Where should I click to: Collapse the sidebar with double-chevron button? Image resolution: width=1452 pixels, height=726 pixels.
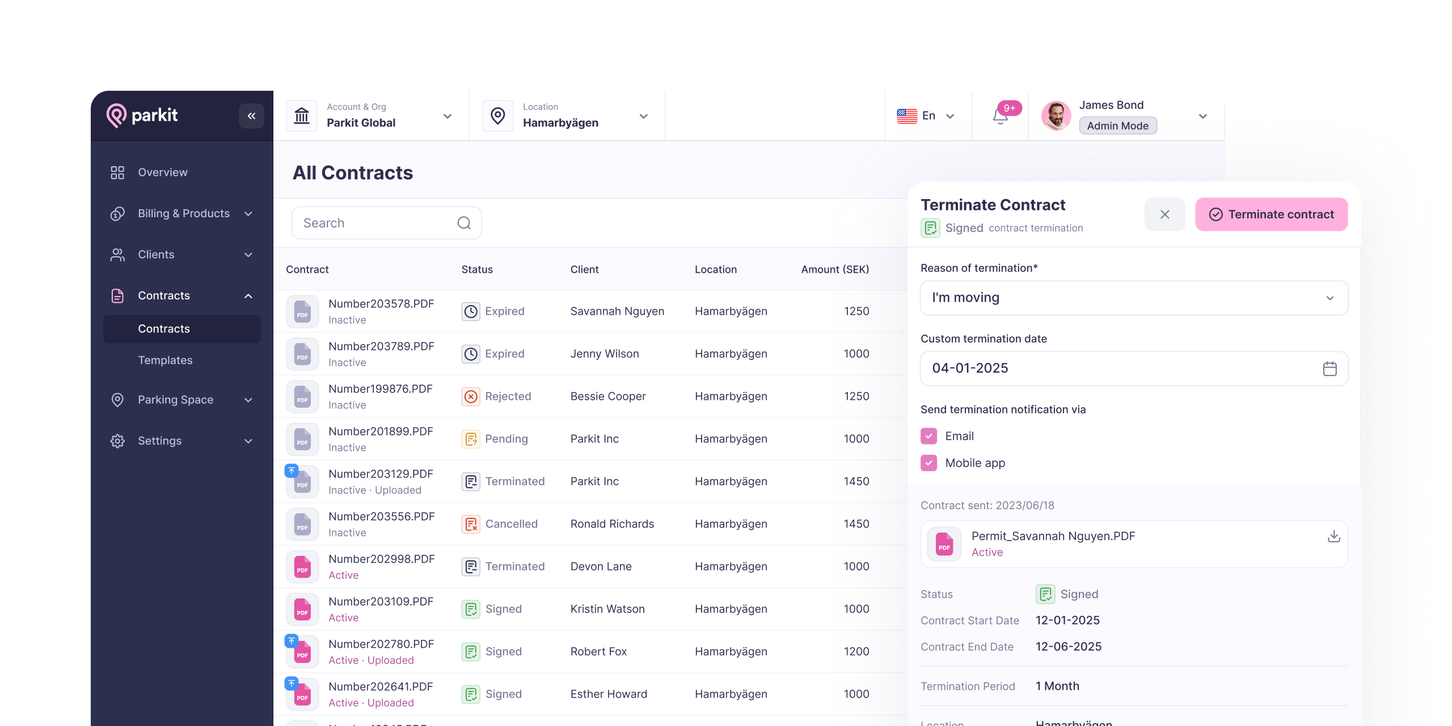pos(251,116)
